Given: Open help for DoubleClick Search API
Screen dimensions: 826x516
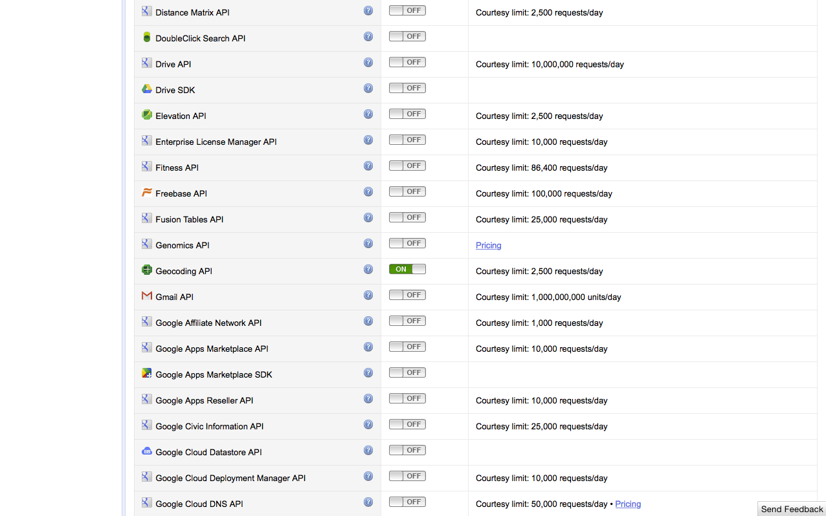Looking at the screenshot, I should tap(368, 36).
